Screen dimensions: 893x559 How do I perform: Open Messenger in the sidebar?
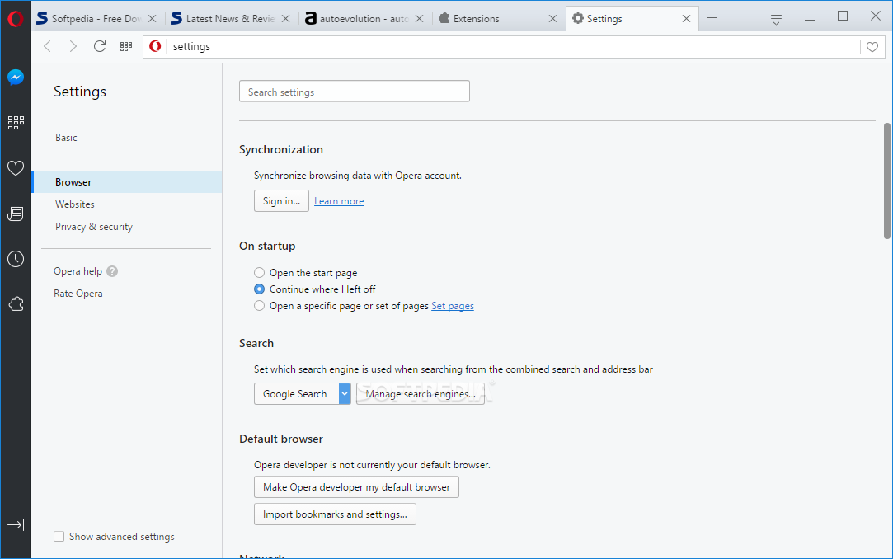[16, 77]
